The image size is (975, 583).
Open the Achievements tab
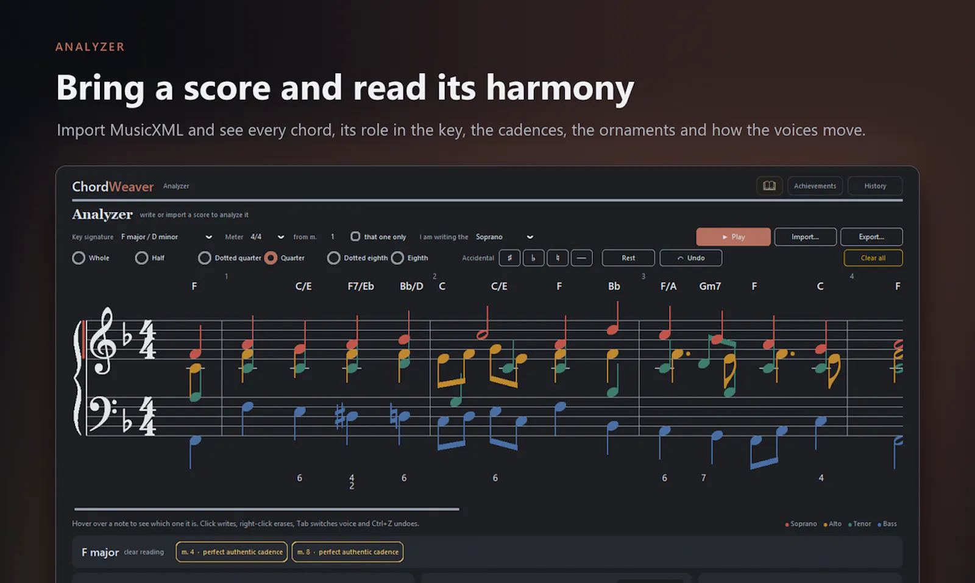coord(815,186)
